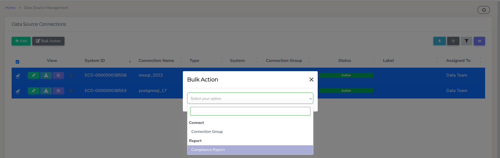500x158 pixels.
Task: Open the hamburger row menu for mssql_2022
Action: [71, 75]
